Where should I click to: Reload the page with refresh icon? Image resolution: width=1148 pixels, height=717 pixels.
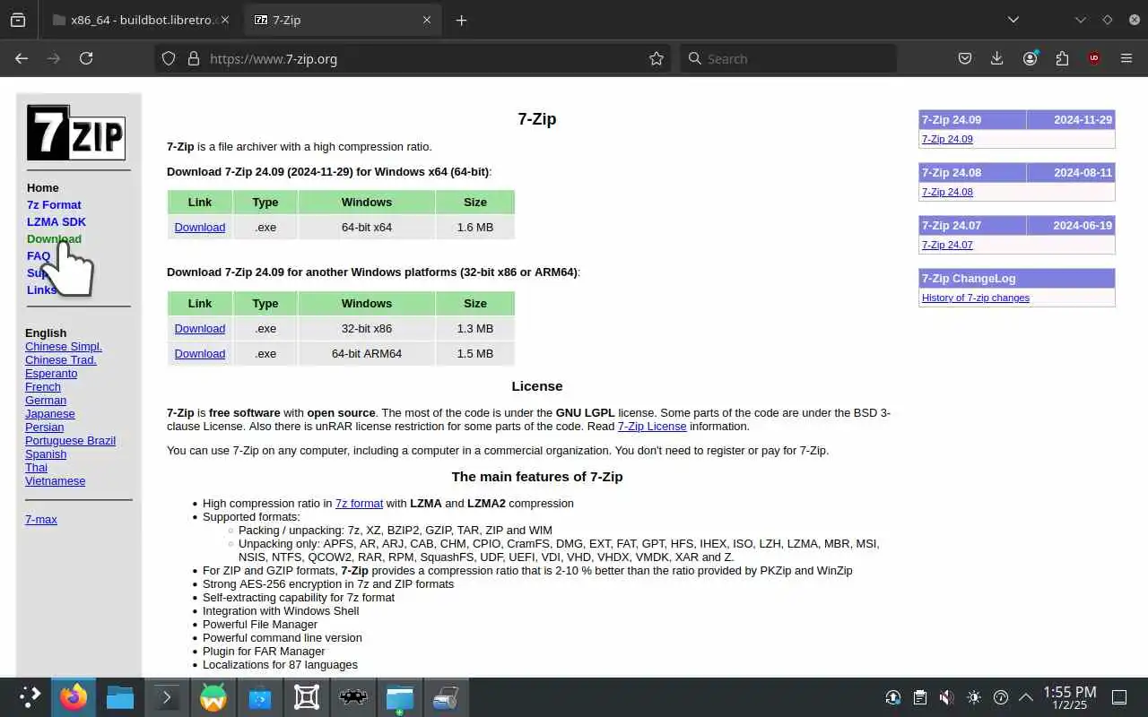[x=86, y=58]
